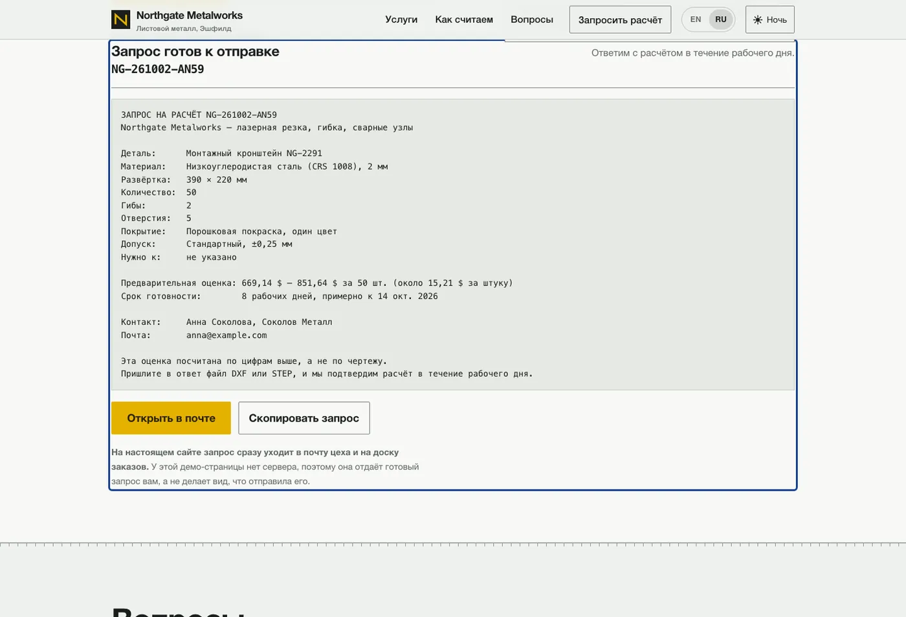
Task: Click the email anna@example.com
Action: 226,335
